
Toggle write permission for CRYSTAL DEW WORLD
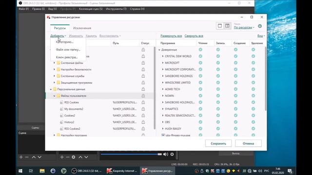218,56
